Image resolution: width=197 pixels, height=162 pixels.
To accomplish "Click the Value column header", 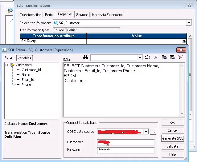I will tap(137, 36).
